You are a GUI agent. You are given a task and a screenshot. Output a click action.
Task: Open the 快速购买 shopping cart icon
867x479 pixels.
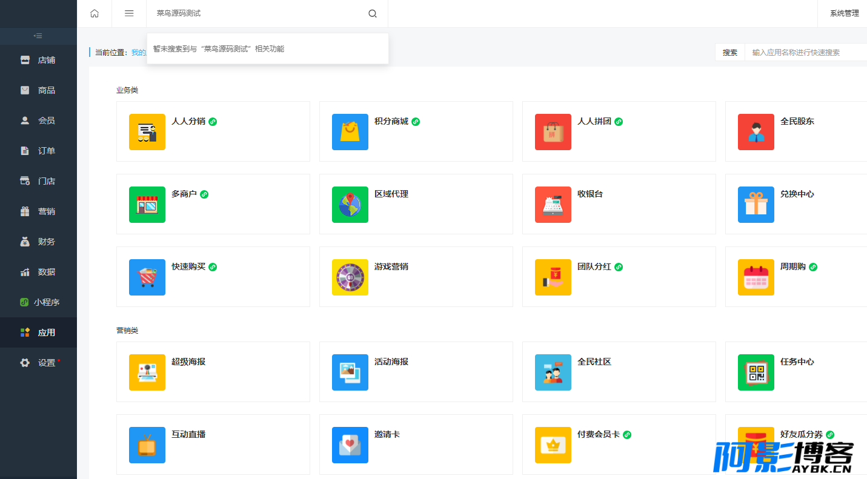[147, 277]
